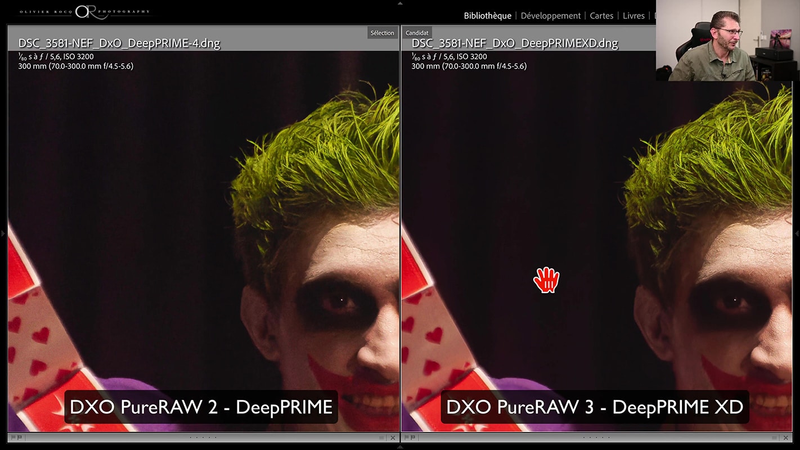This screenshot has width=800, height=450.
Task: Flag Candidat photo DeepPRIMEXD as rejected
Action: (x=413, y=438)
